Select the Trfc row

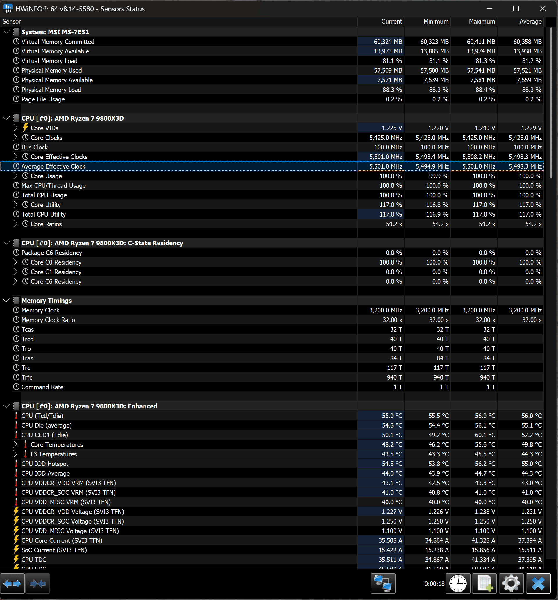[x=272, y=377]
